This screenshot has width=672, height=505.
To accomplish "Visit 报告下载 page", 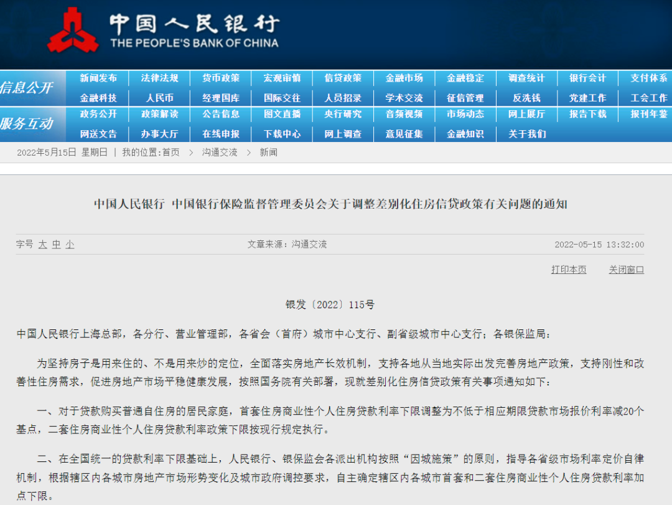I will tap(587, 114).
